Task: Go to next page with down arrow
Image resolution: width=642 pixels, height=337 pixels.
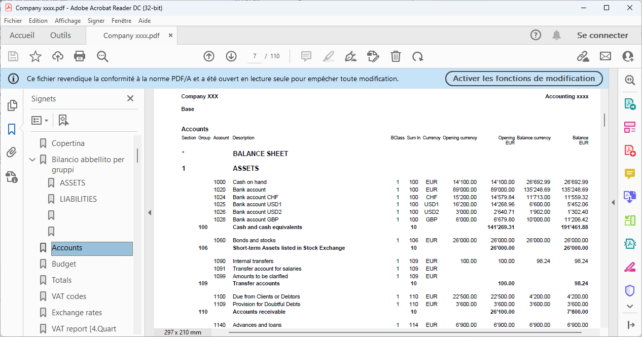Action: point(231,56)
